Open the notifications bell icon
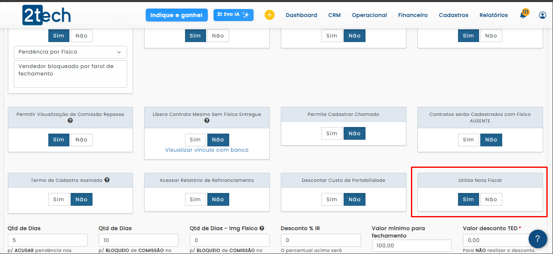Image resolution: width=553 pixels, height=254 pixels. point(523,15)
